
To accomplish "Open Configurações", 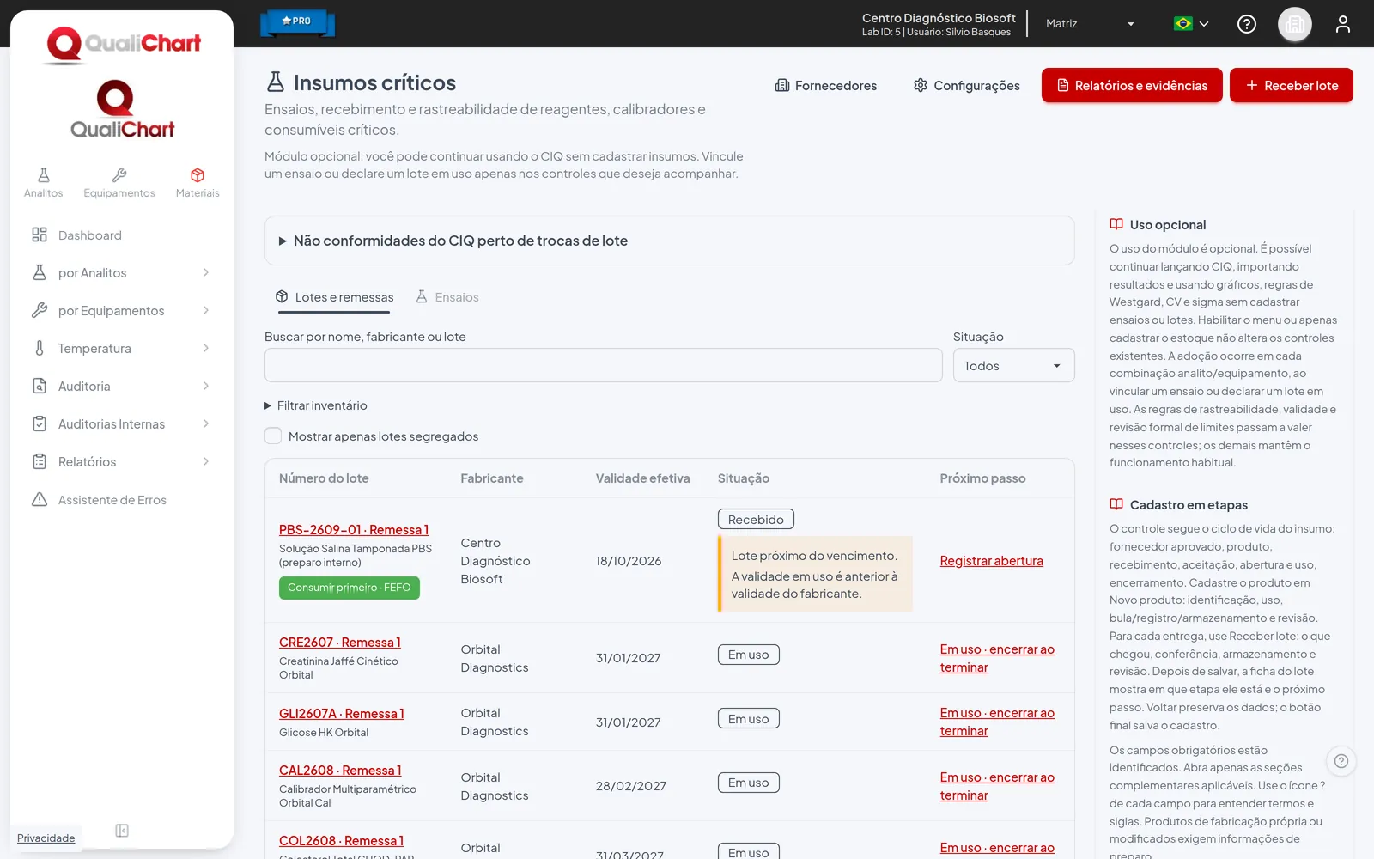I will [x=967, y=85].
